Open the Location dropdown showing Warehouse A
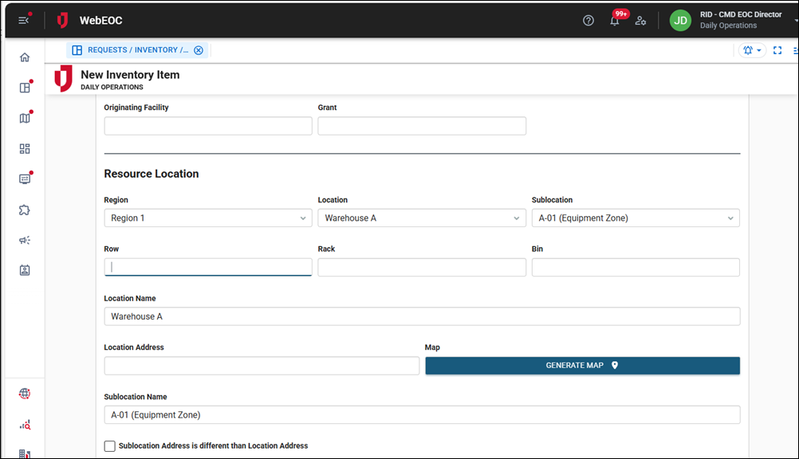799x459 pixels. [421, 218]
